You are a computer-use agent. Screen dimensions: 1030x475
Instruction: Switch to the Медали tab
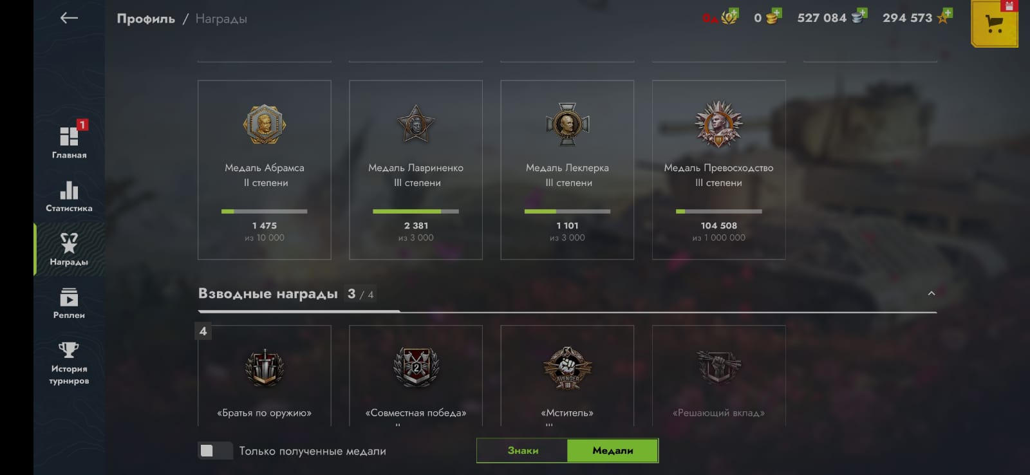612,451
